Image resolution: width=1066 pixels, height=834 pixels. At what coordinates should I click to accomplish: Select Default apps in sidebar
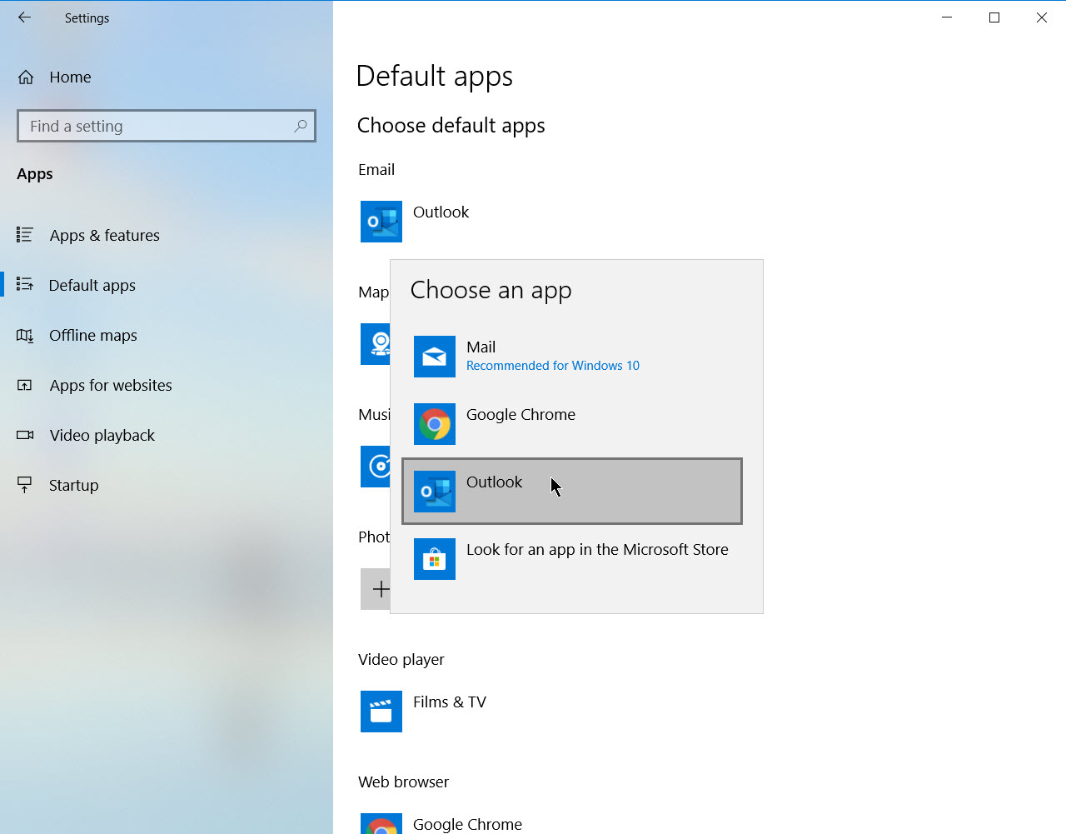(x=92, y=286)
